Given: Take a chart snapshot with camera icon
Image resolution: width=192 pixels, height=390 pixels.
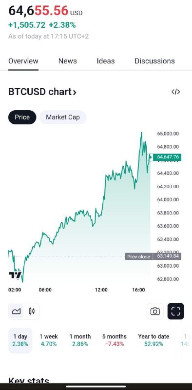Looking at the screenshot, I should pos(155,311).
